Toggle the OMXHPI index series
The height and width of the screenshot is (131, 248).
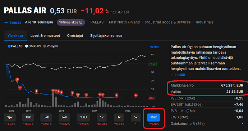[33, 46]
